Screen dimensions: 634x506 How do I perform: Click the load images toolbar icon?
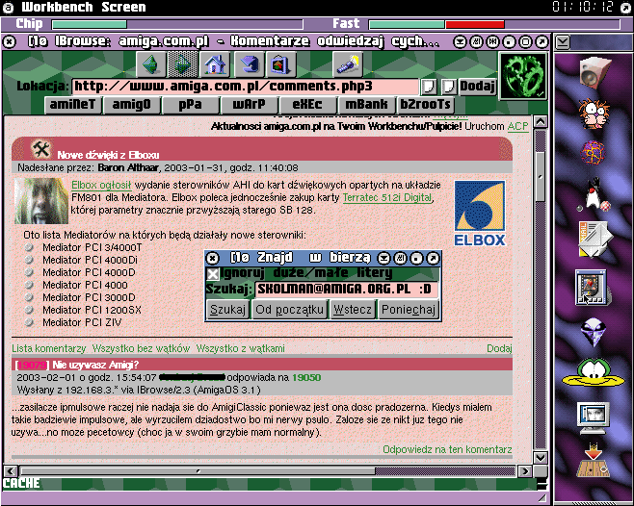[280, 64]
